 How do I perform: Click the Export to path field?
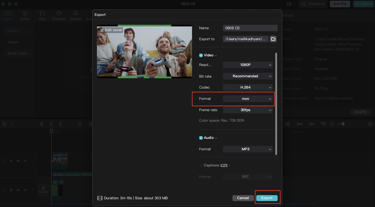pyautogui.click(x=246, y=39)
